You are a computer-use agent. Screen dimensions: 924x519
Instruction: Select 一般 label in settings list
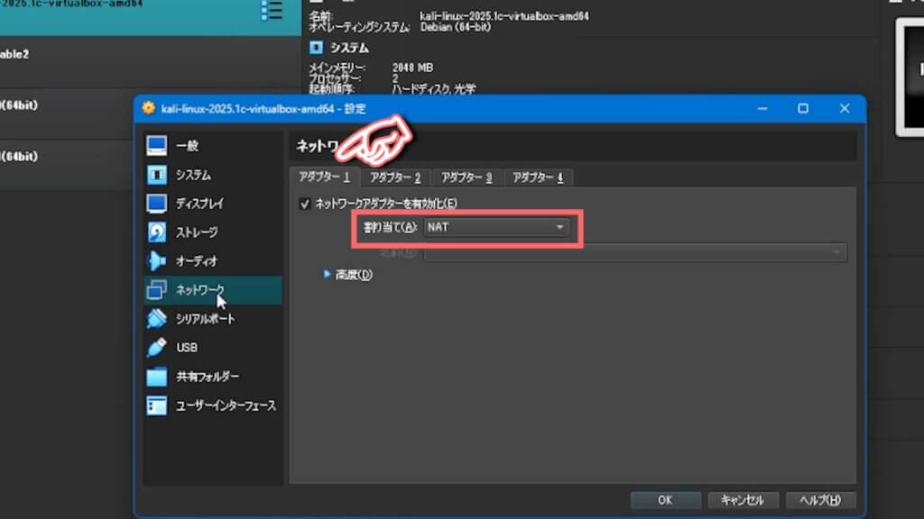point(188,146)
